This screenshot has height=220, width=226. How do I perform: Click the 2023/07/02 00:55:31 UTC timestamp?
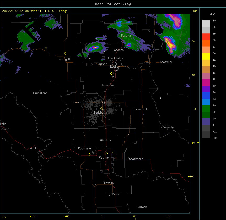pos(26,11)
